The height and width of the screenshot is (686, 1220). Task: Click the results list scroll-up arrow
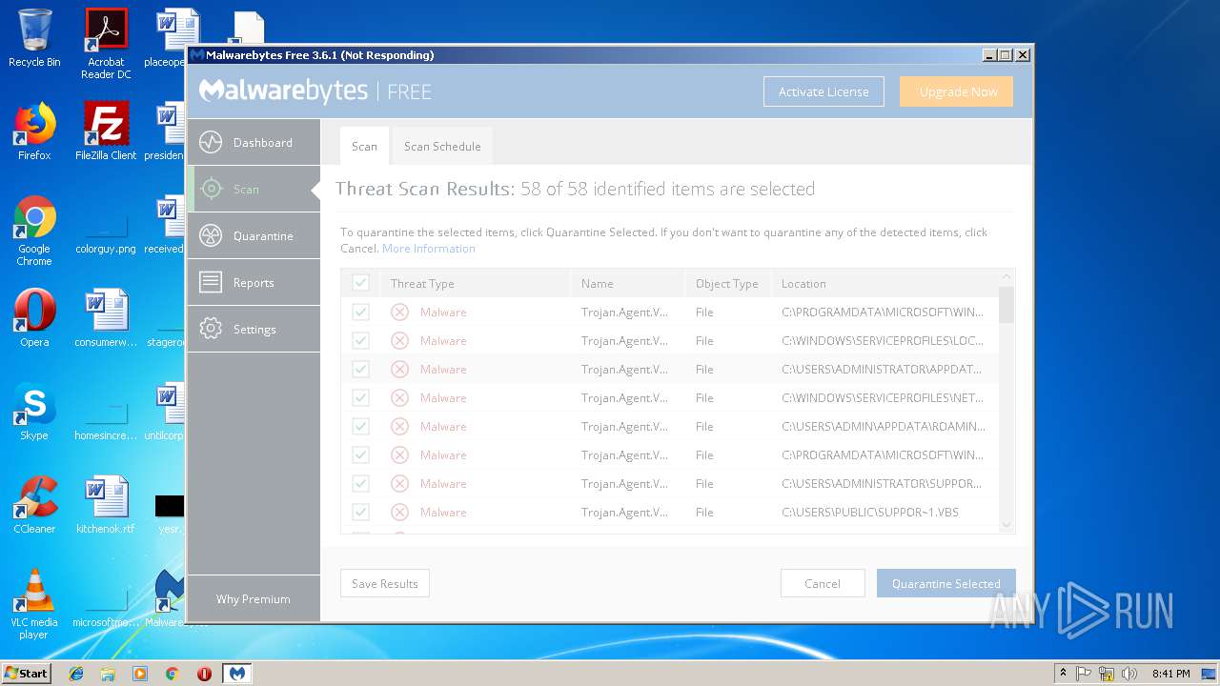(x=1006, y=276)
